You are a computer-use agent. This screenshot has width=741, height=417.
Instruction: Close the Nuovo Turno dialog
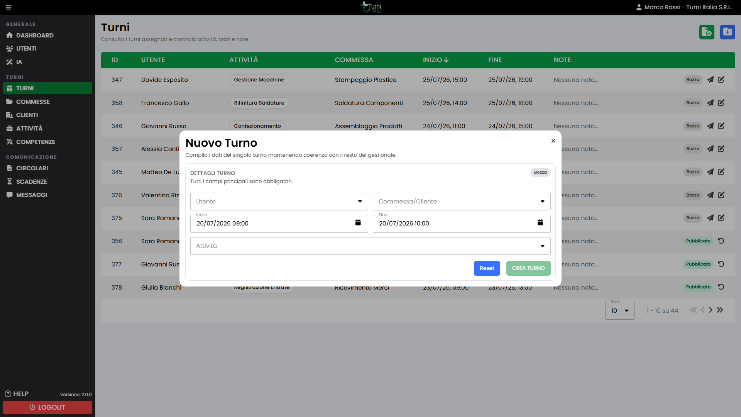pyautogui.click(x=553, y=141)
